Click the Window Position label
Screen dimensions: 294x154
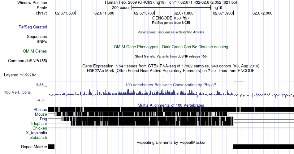[32, 2]
